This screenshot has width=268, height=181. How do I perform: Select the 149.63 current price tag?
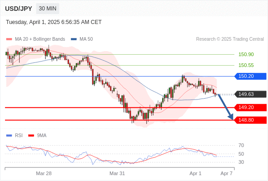250,94
